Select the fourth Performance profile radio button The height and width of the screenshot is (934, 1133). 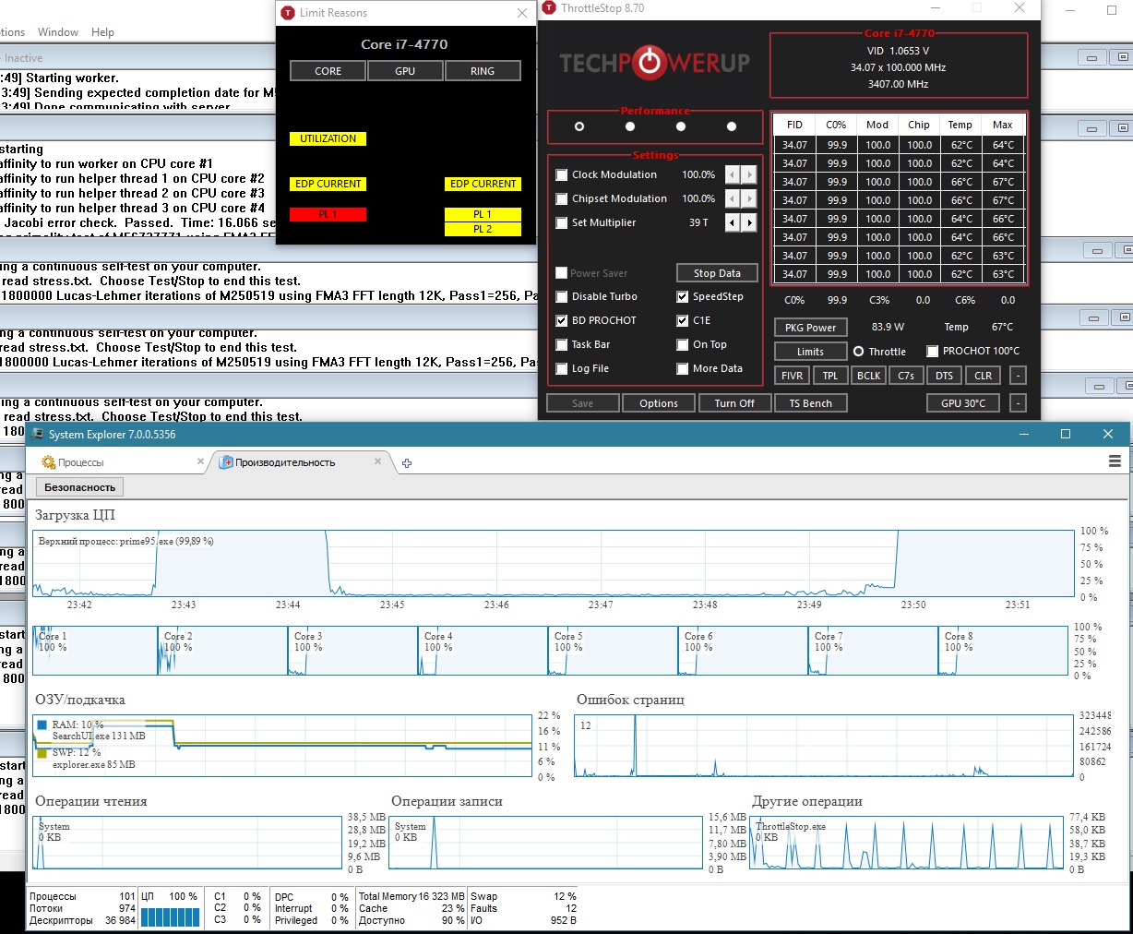coord(732,126)
